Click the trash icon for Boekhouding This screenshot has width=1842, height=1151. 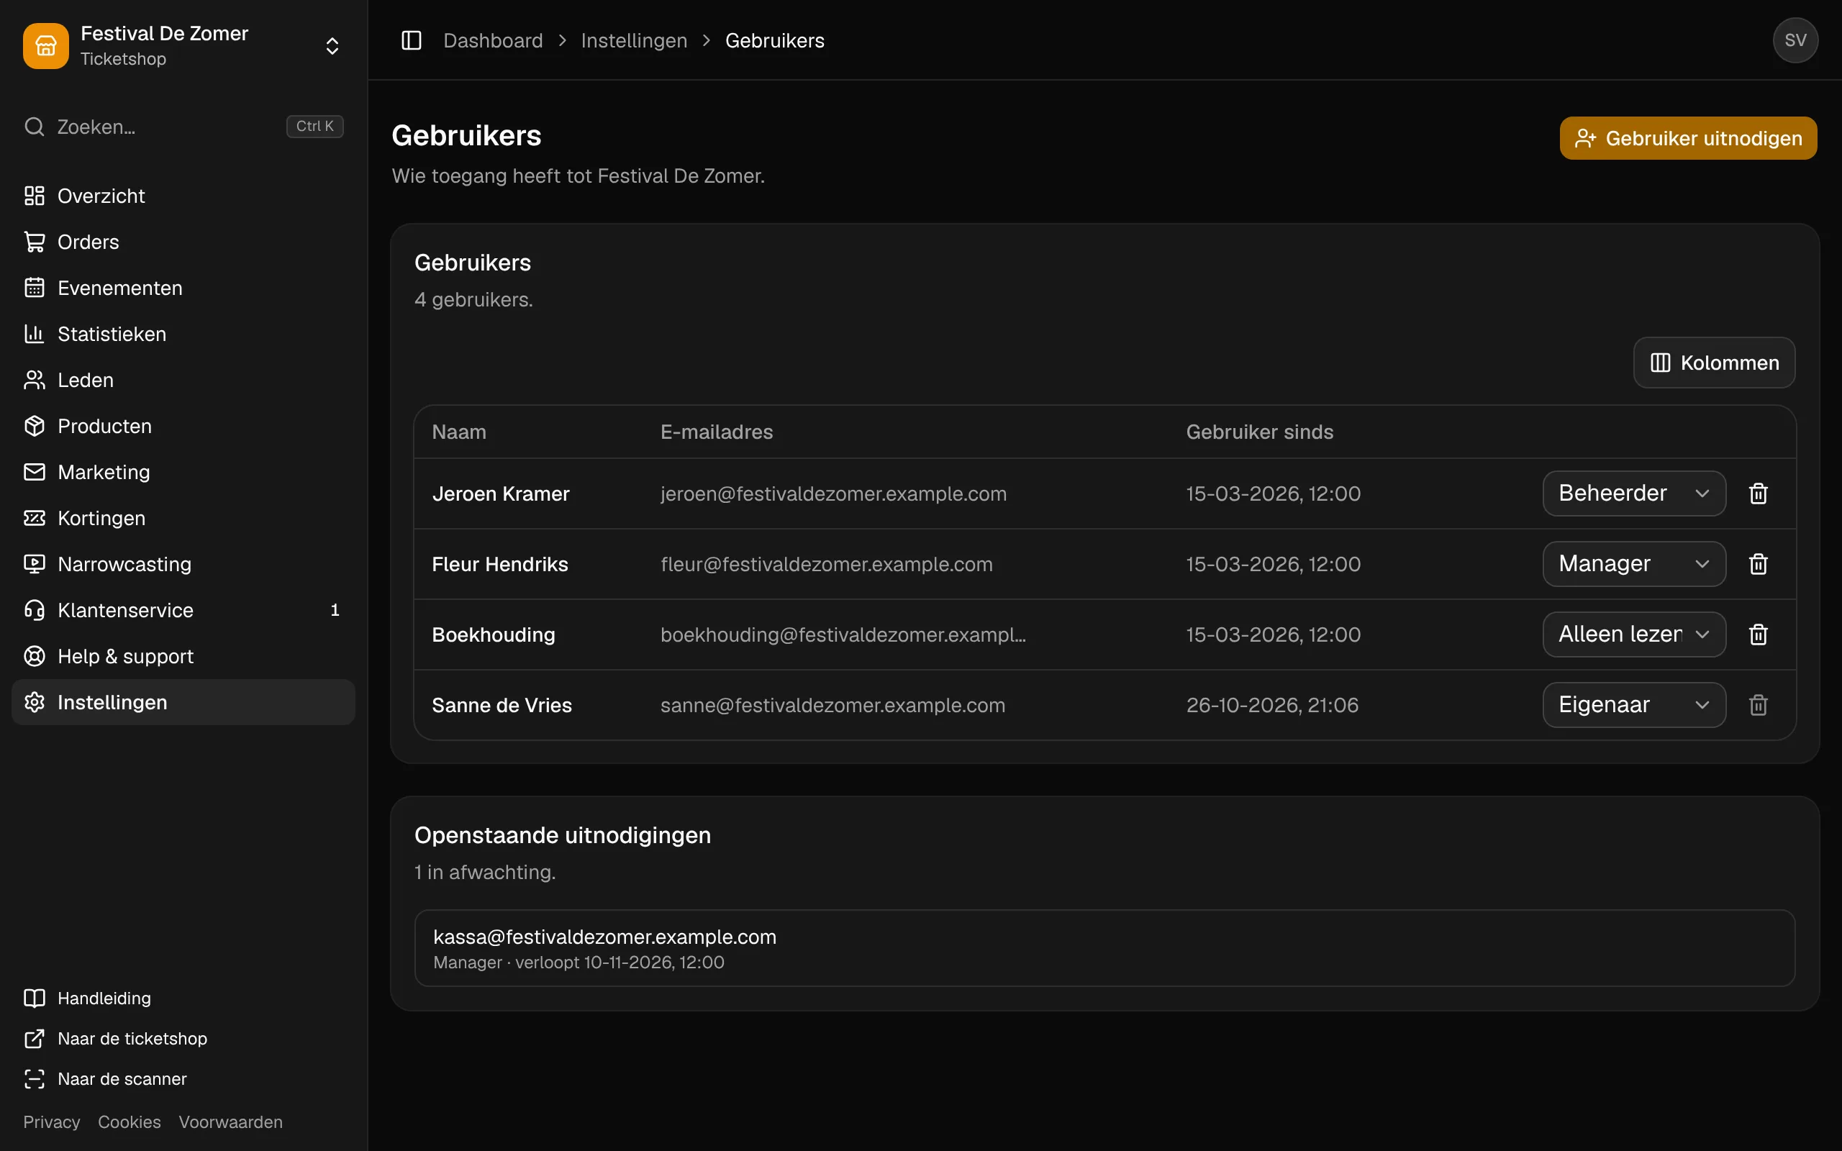pos(1759,634)
